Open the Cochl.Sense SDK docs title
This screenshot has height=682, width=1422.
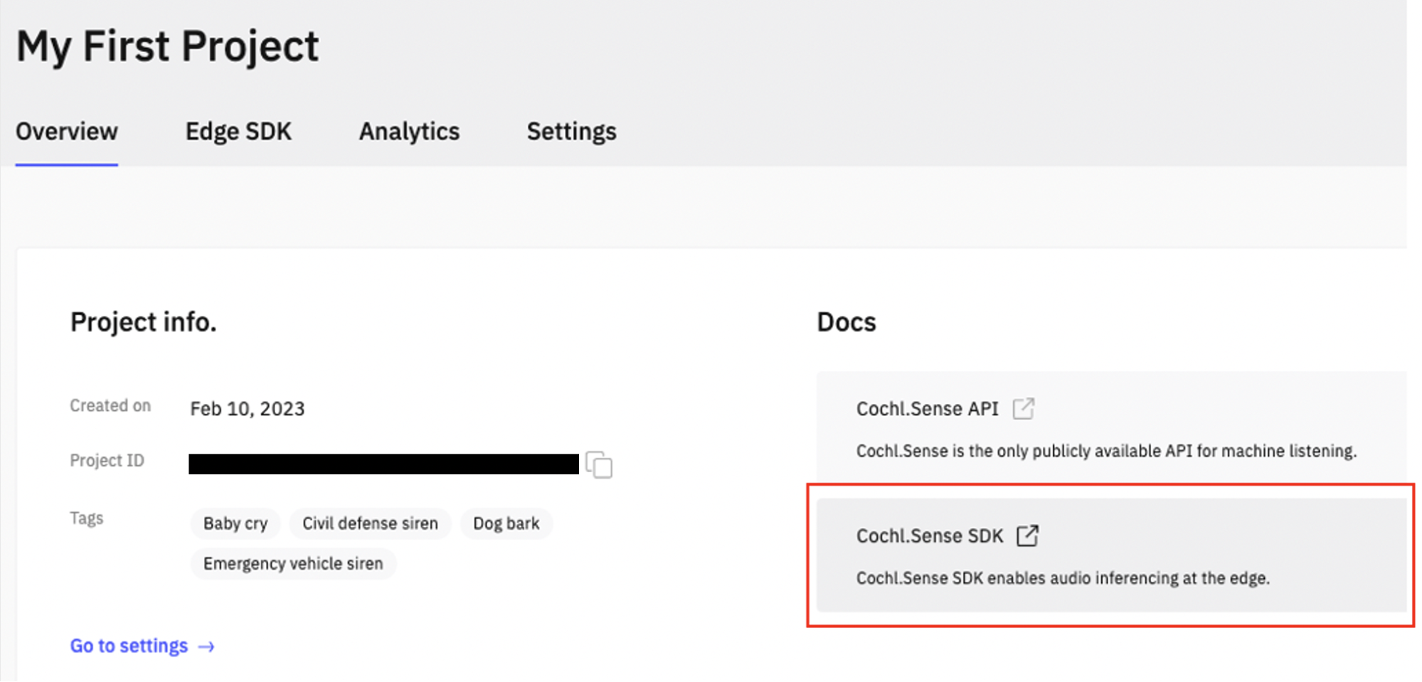(x=929, y=536)
